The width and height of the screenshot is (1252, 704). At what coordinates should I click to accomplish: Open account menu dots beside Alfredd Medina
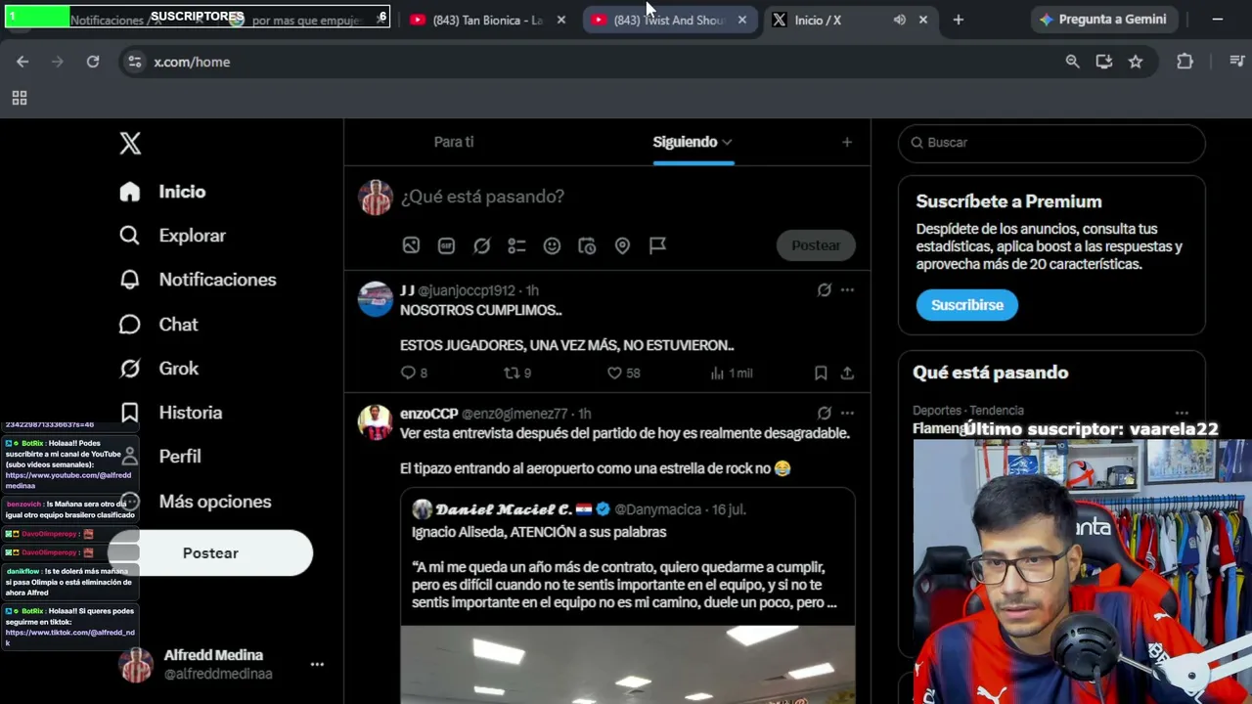point(317,664)
